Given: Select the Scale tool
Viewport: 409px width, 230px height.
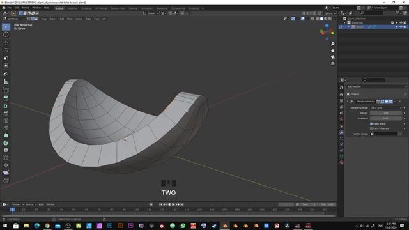Looking at the screenshot, I should point(6,58).
